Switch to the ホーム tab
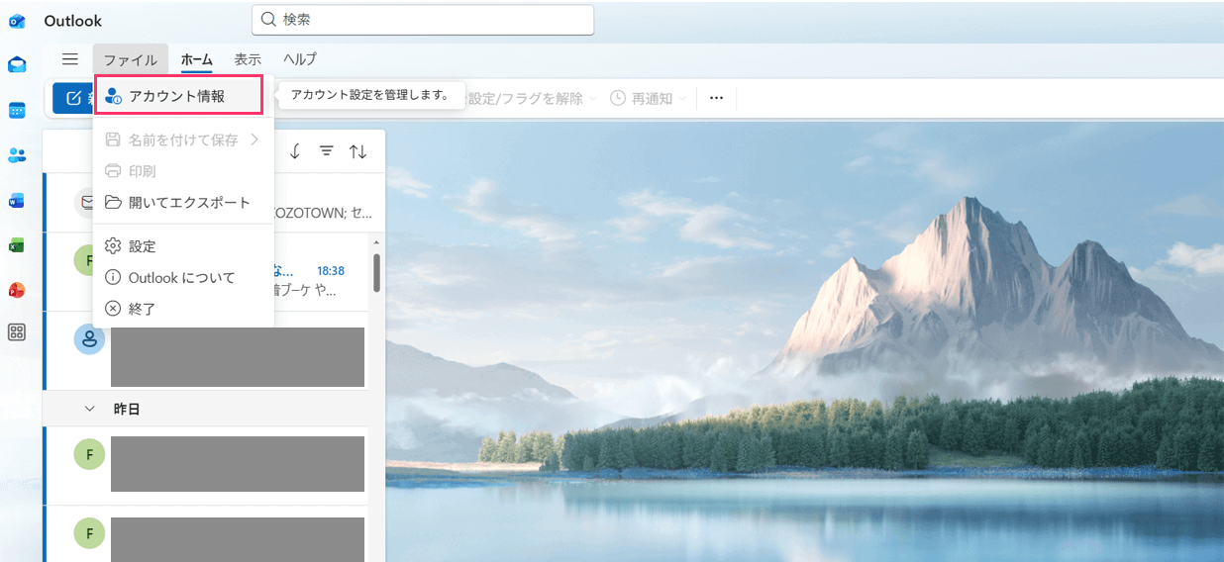This screenshot has height=562, width=1224. coord(197,59)
